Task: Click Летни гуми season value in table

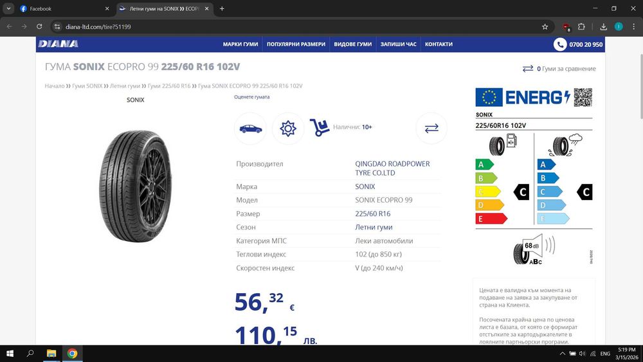Action: coord(374,227)
